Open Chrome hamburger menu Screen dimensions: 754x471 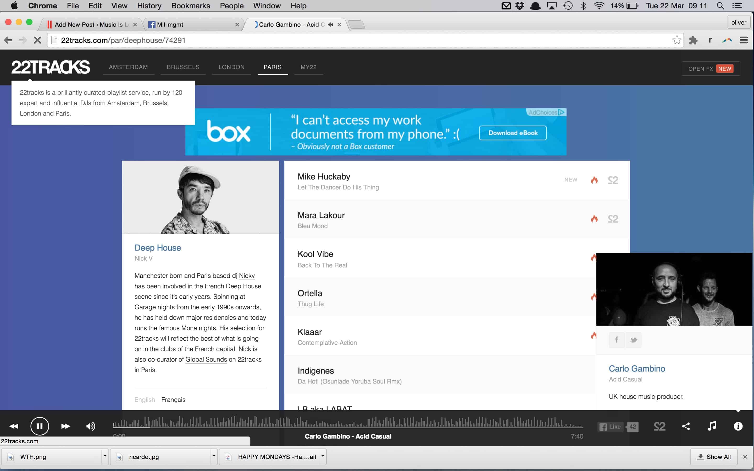(744, 40)
